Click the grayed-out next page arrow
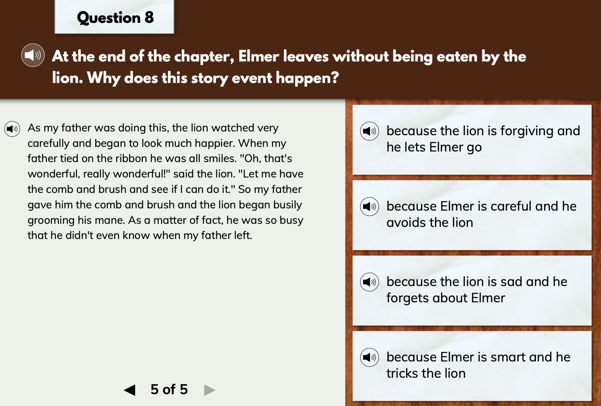This screenshot has width=601, height=406. [209, 390]
